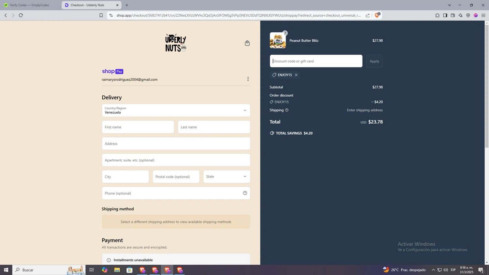The width and height of the screenshot is (489, 275).
Task: Click the taskbar Buscar search box
Action: click(49, 270)
